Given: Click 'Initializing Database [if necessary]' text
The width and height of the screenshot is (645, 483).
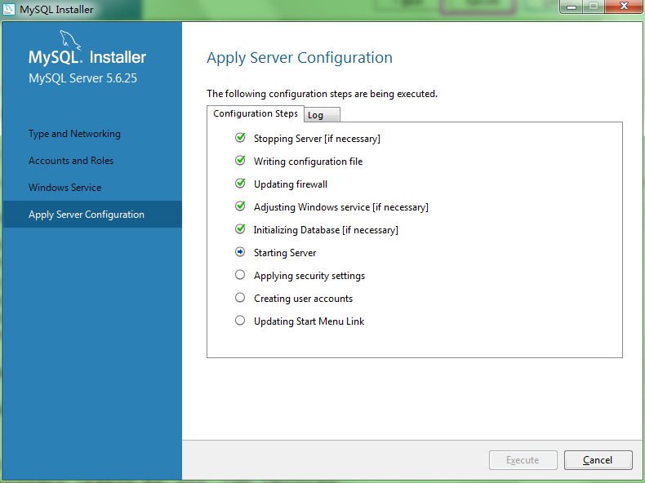Looking at the screenshot, I should click(x=326, y=230).
